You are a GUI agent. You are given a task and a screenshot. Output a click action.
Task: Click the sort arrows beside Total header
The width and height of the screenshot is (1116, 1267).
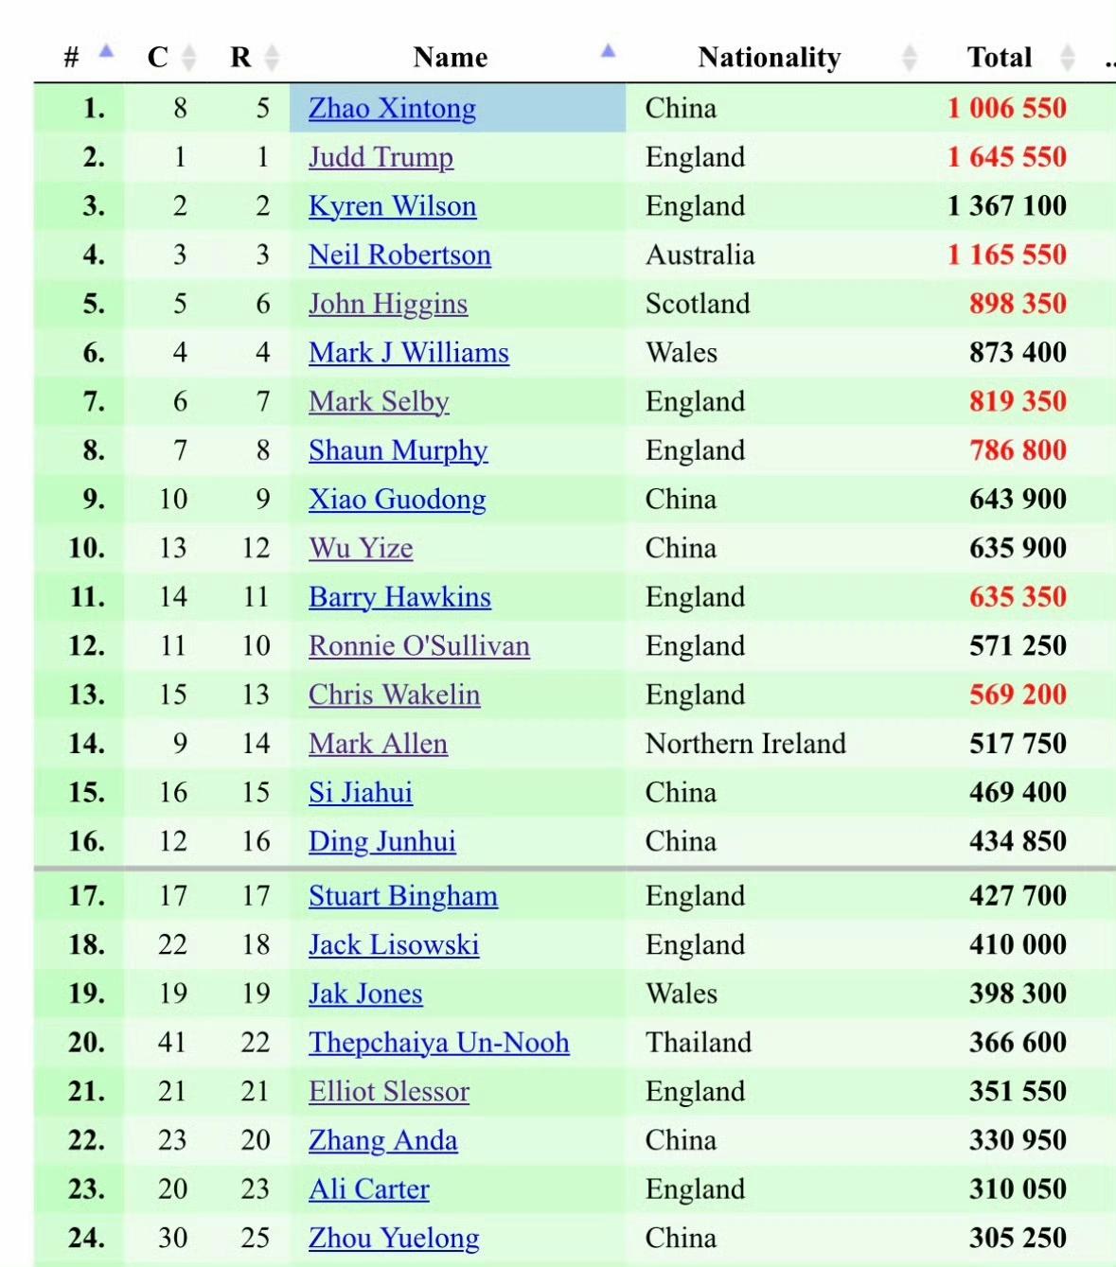tap(1068, 58)
